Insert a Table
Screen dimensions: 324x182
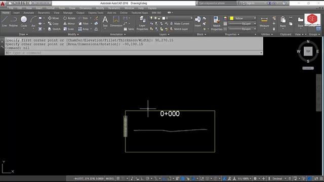click(x=129, y=29)
